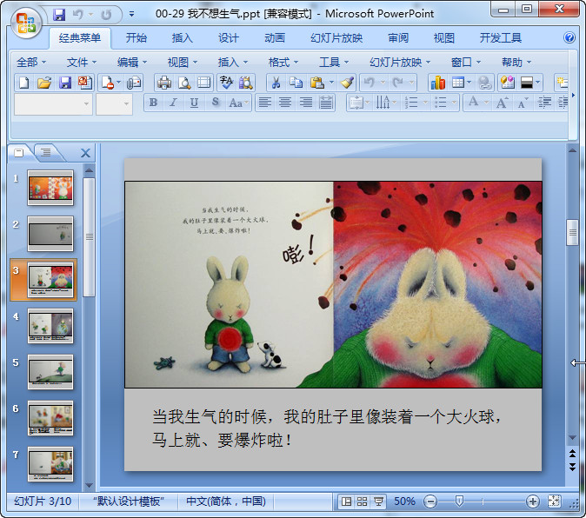
Task: Open the 文件 classic menu
Action: click(82, 63)
